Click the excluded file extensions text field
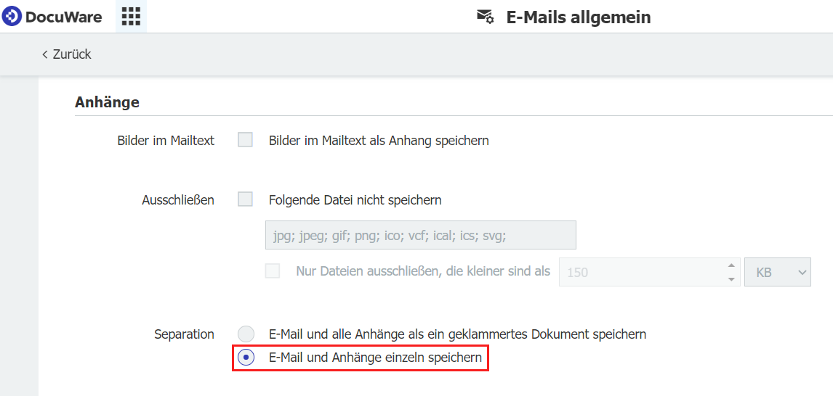Screen dimensions: 833x396 click(421, 236)
